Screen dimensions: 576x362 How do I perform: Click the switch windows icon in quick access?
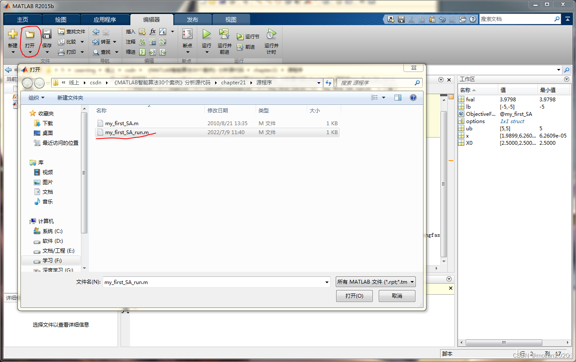click(463, 19)
